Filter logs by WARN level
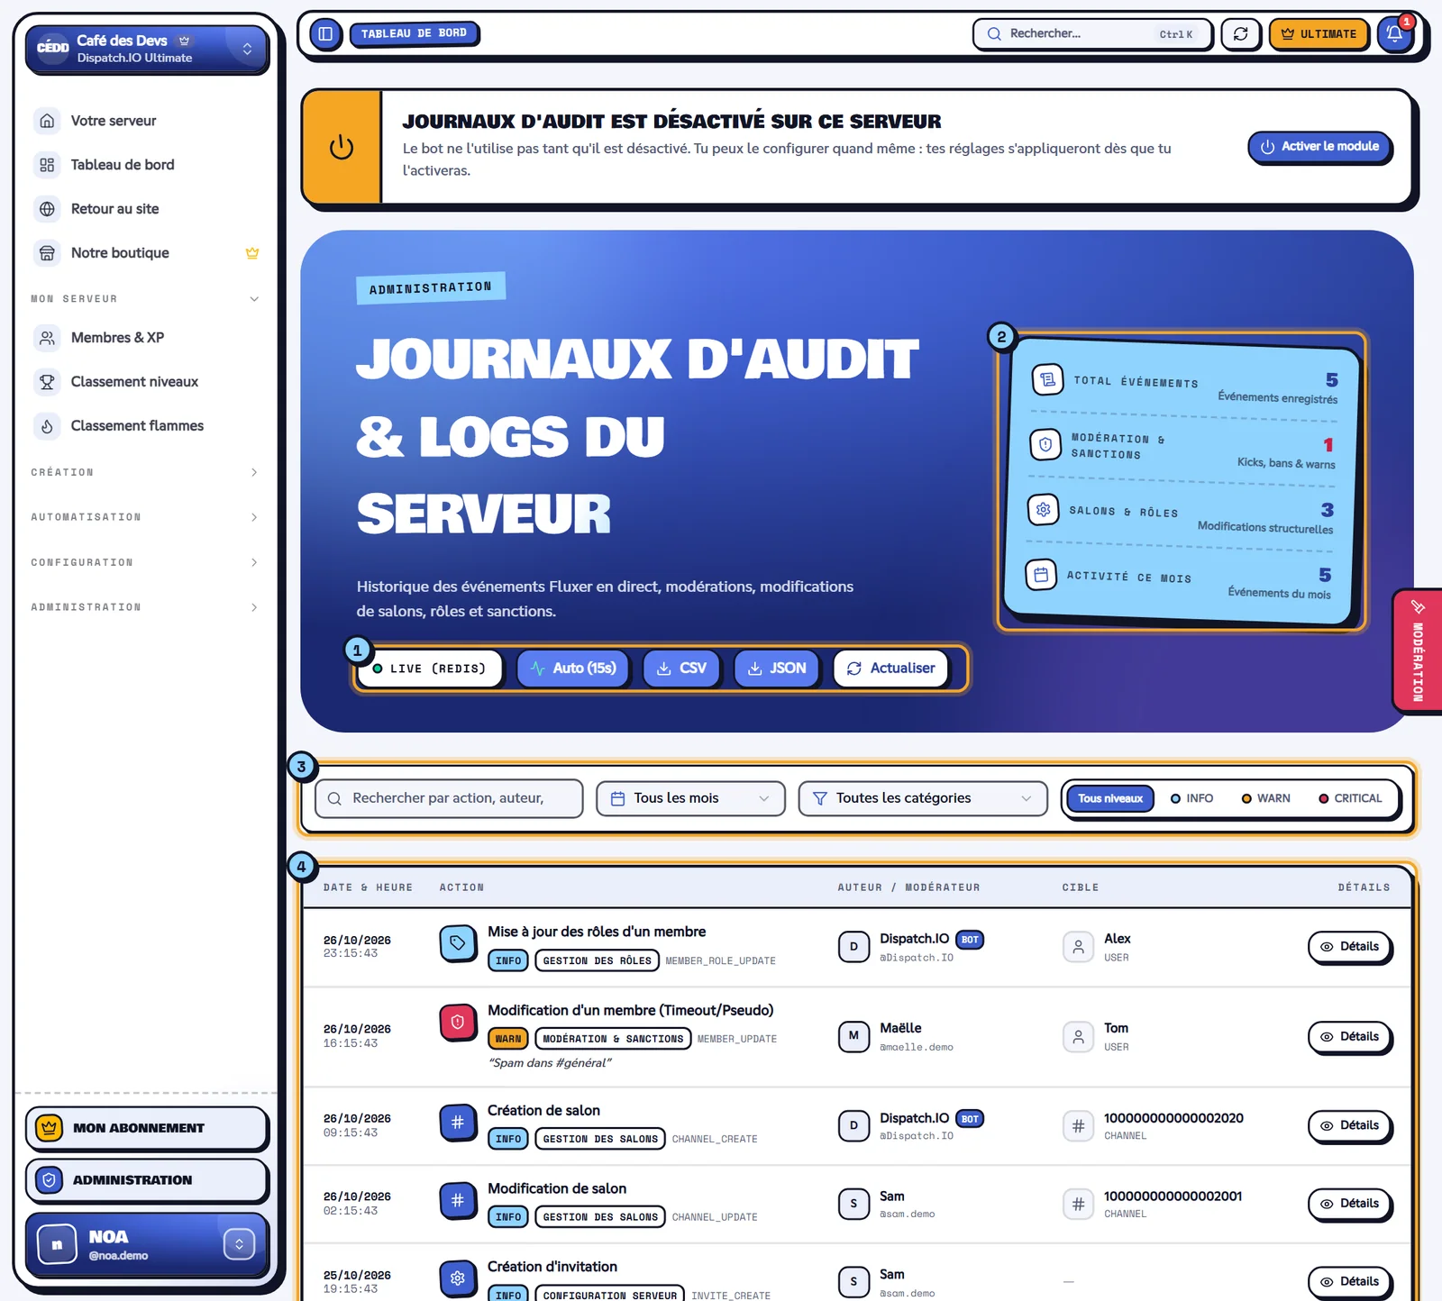 tap(1265, 798)
